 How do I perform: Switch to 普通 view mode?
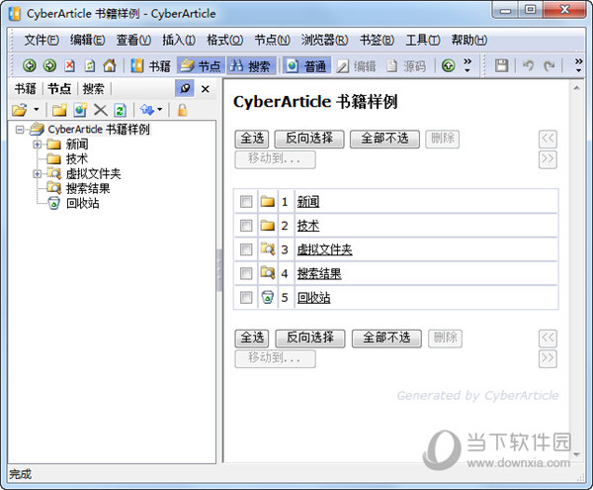tap(307, 66)
